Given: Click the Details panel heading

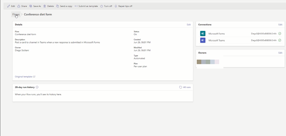Looking at the screenshot, I should coord(19,25).
